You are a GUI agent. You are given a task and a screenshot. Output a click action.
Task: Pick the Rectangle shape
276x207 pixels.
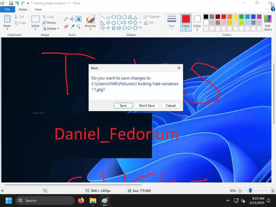pyautogui.click(x=119, y=17)
